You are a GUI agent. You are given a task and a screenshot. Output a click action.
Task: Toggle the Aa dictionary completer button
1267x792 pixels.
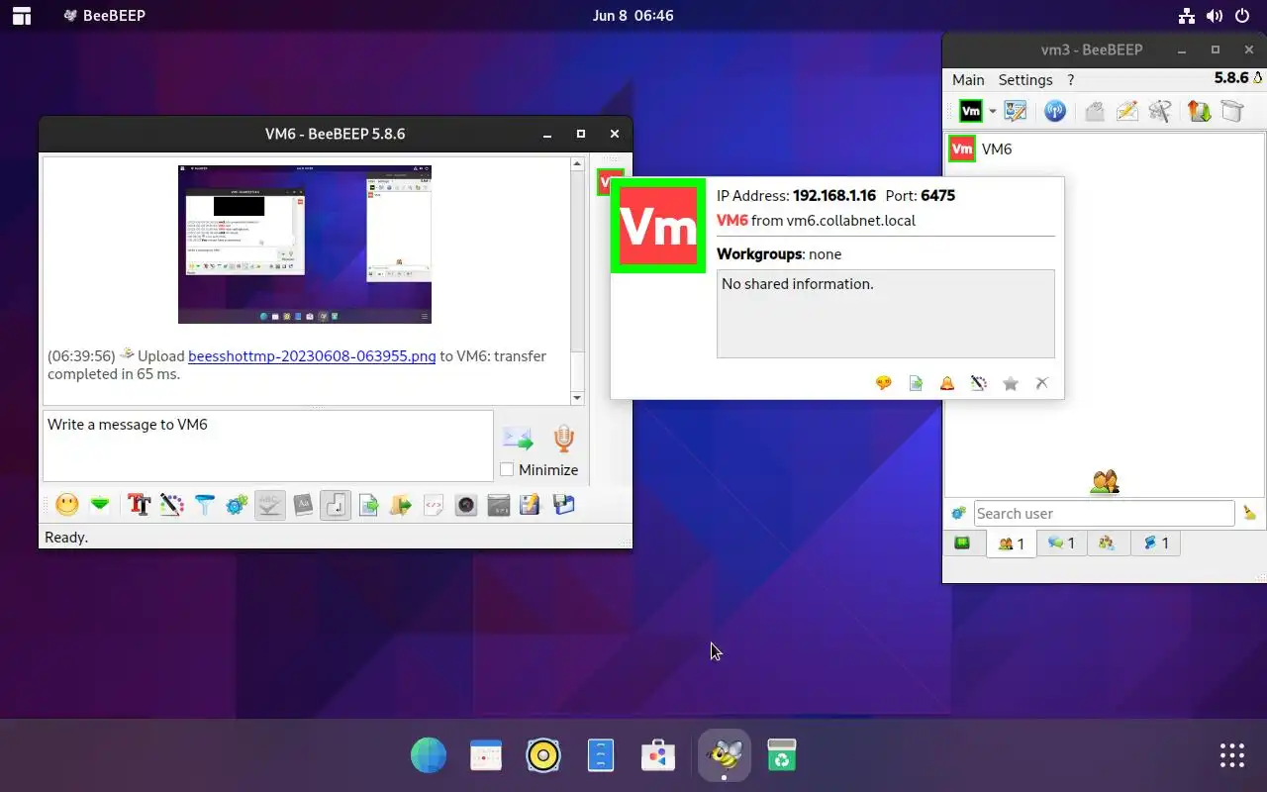pyautogui.click(x=303, y=505)
